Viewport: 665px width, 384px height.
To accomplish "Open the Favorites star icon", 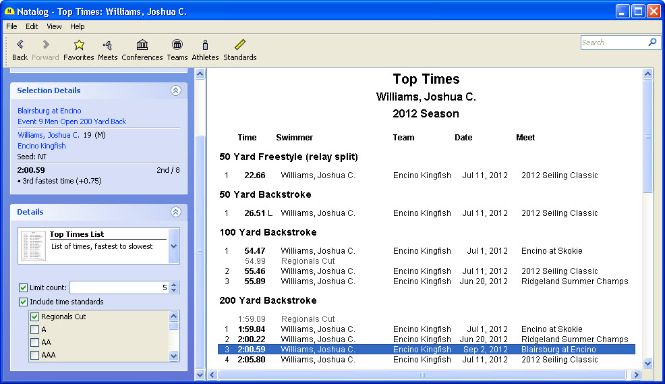I will (79, 45).
